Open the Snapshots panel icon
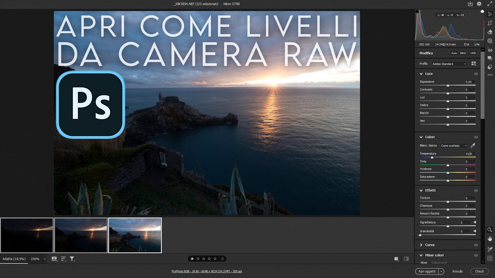 (490, 58)
